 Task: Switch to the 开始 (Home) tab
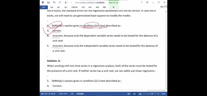(51, 7)
